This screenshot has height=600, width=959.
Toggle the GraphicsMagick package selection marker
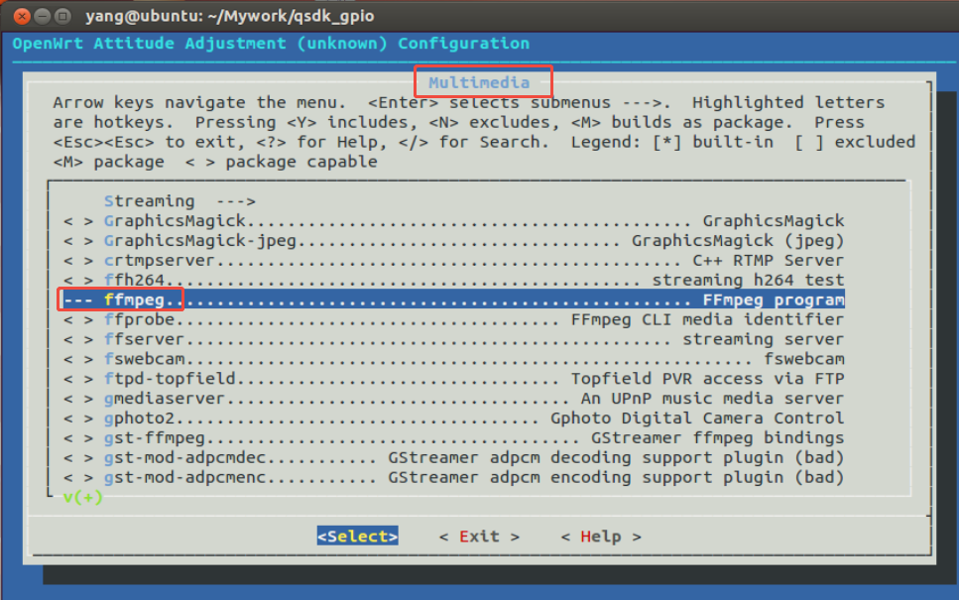[x=79, y=221]
